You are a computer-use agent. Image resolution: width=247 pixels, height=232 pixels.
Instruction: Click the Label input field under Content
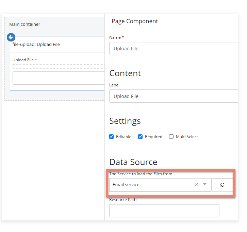coord(174,96)
